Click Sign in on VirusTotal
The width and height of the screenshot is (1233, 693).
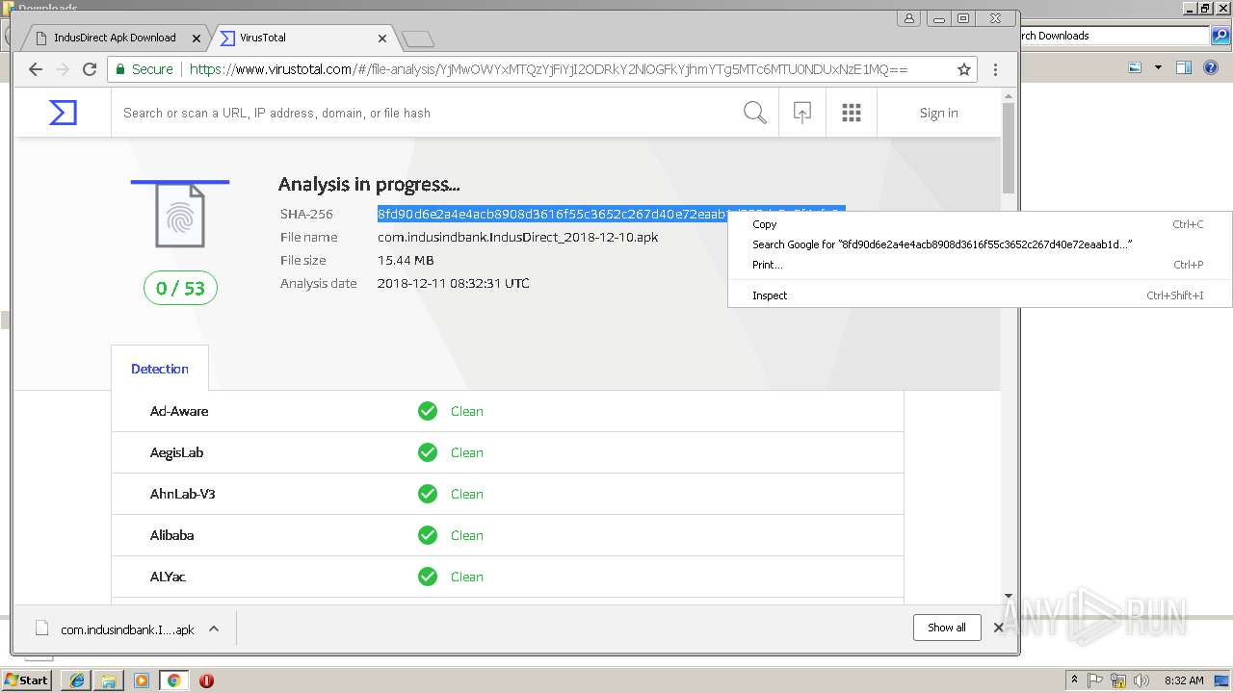pos(938,113)
